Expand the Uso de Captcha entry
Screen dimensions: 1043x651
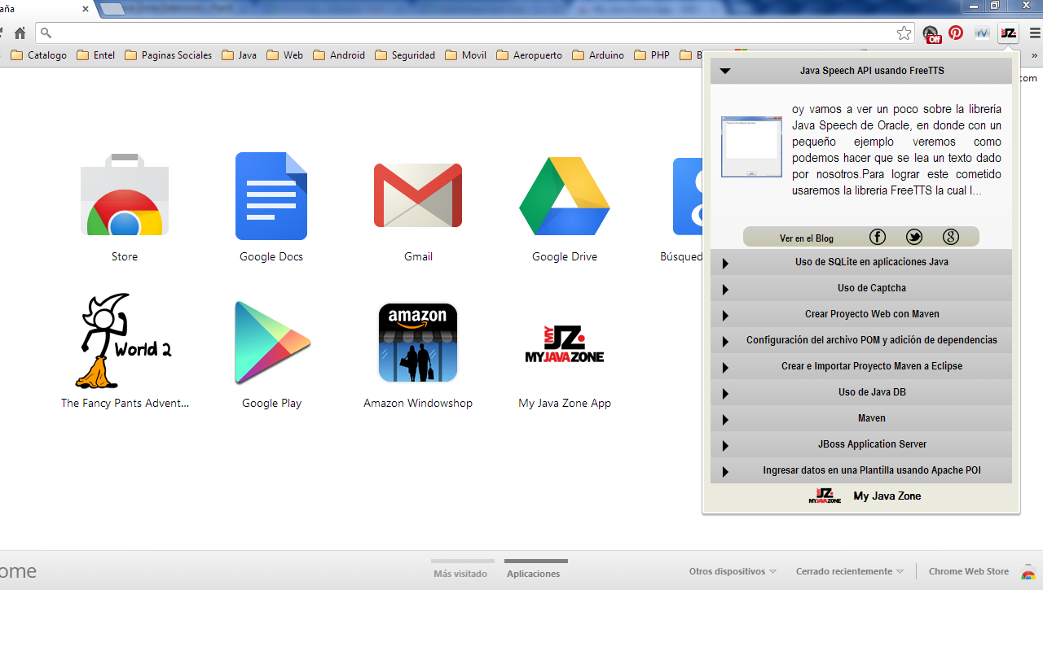click(861, 288)
